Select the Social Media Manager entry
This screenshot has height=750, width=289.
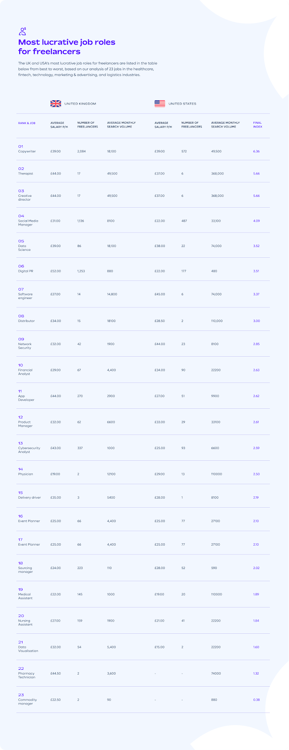28,223
